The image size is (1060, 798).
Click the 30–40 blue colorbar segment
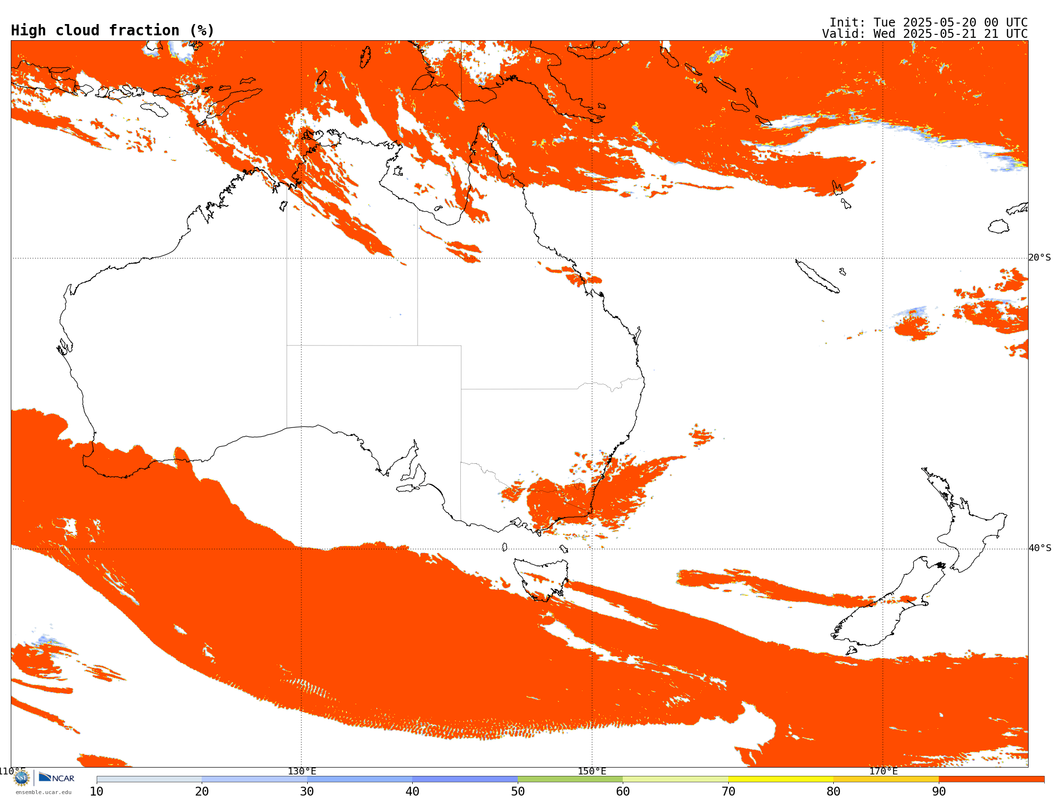point(360,779)
